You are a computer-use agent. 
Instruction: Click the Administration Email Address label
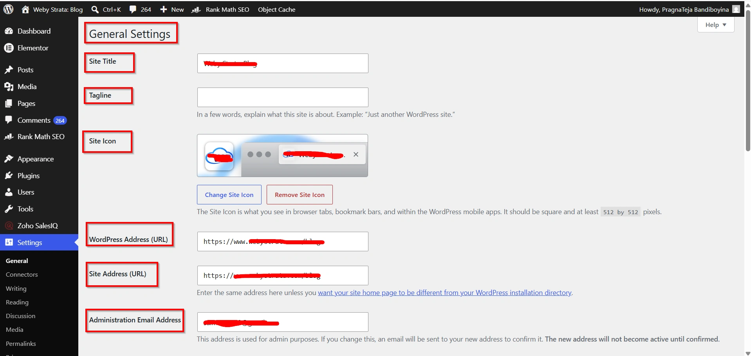135,320
